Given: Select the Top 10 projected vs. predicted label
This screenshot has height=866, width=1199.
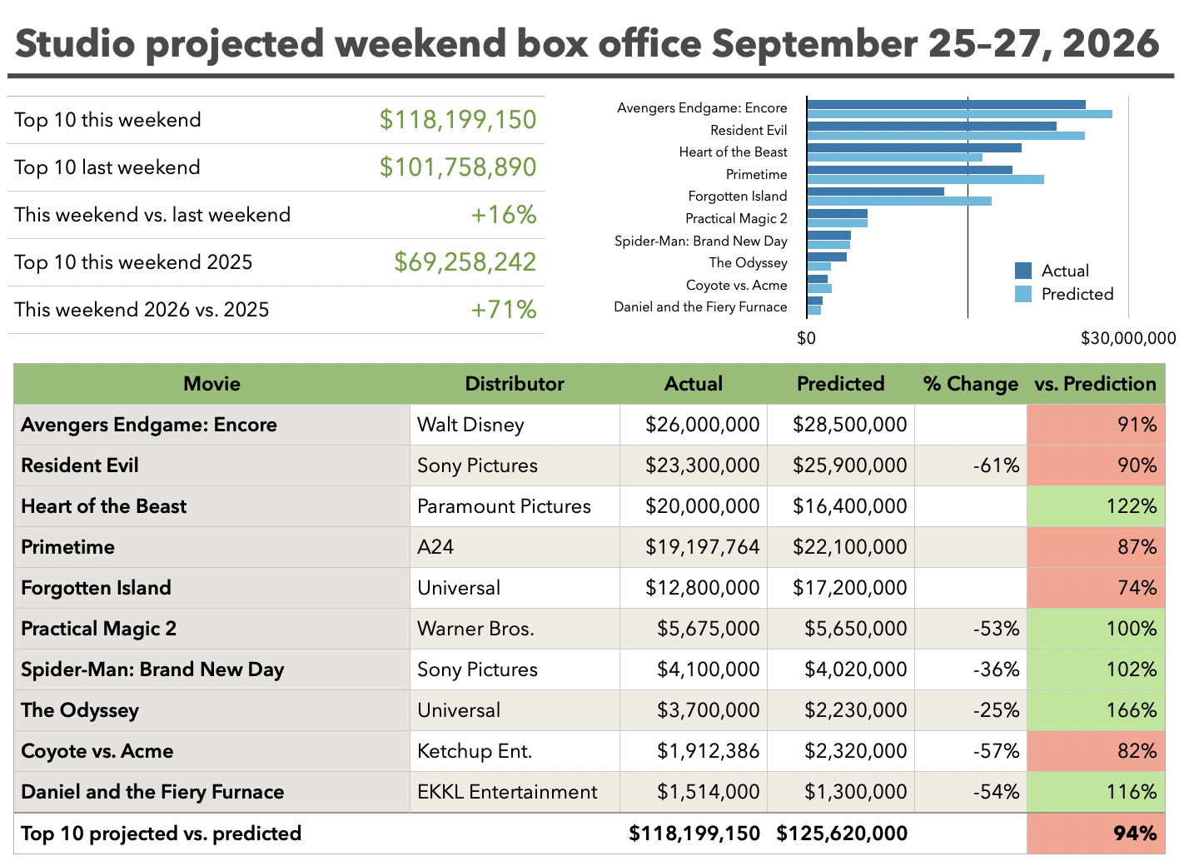Looking at the screenshot, I should [x=161, y=834].
